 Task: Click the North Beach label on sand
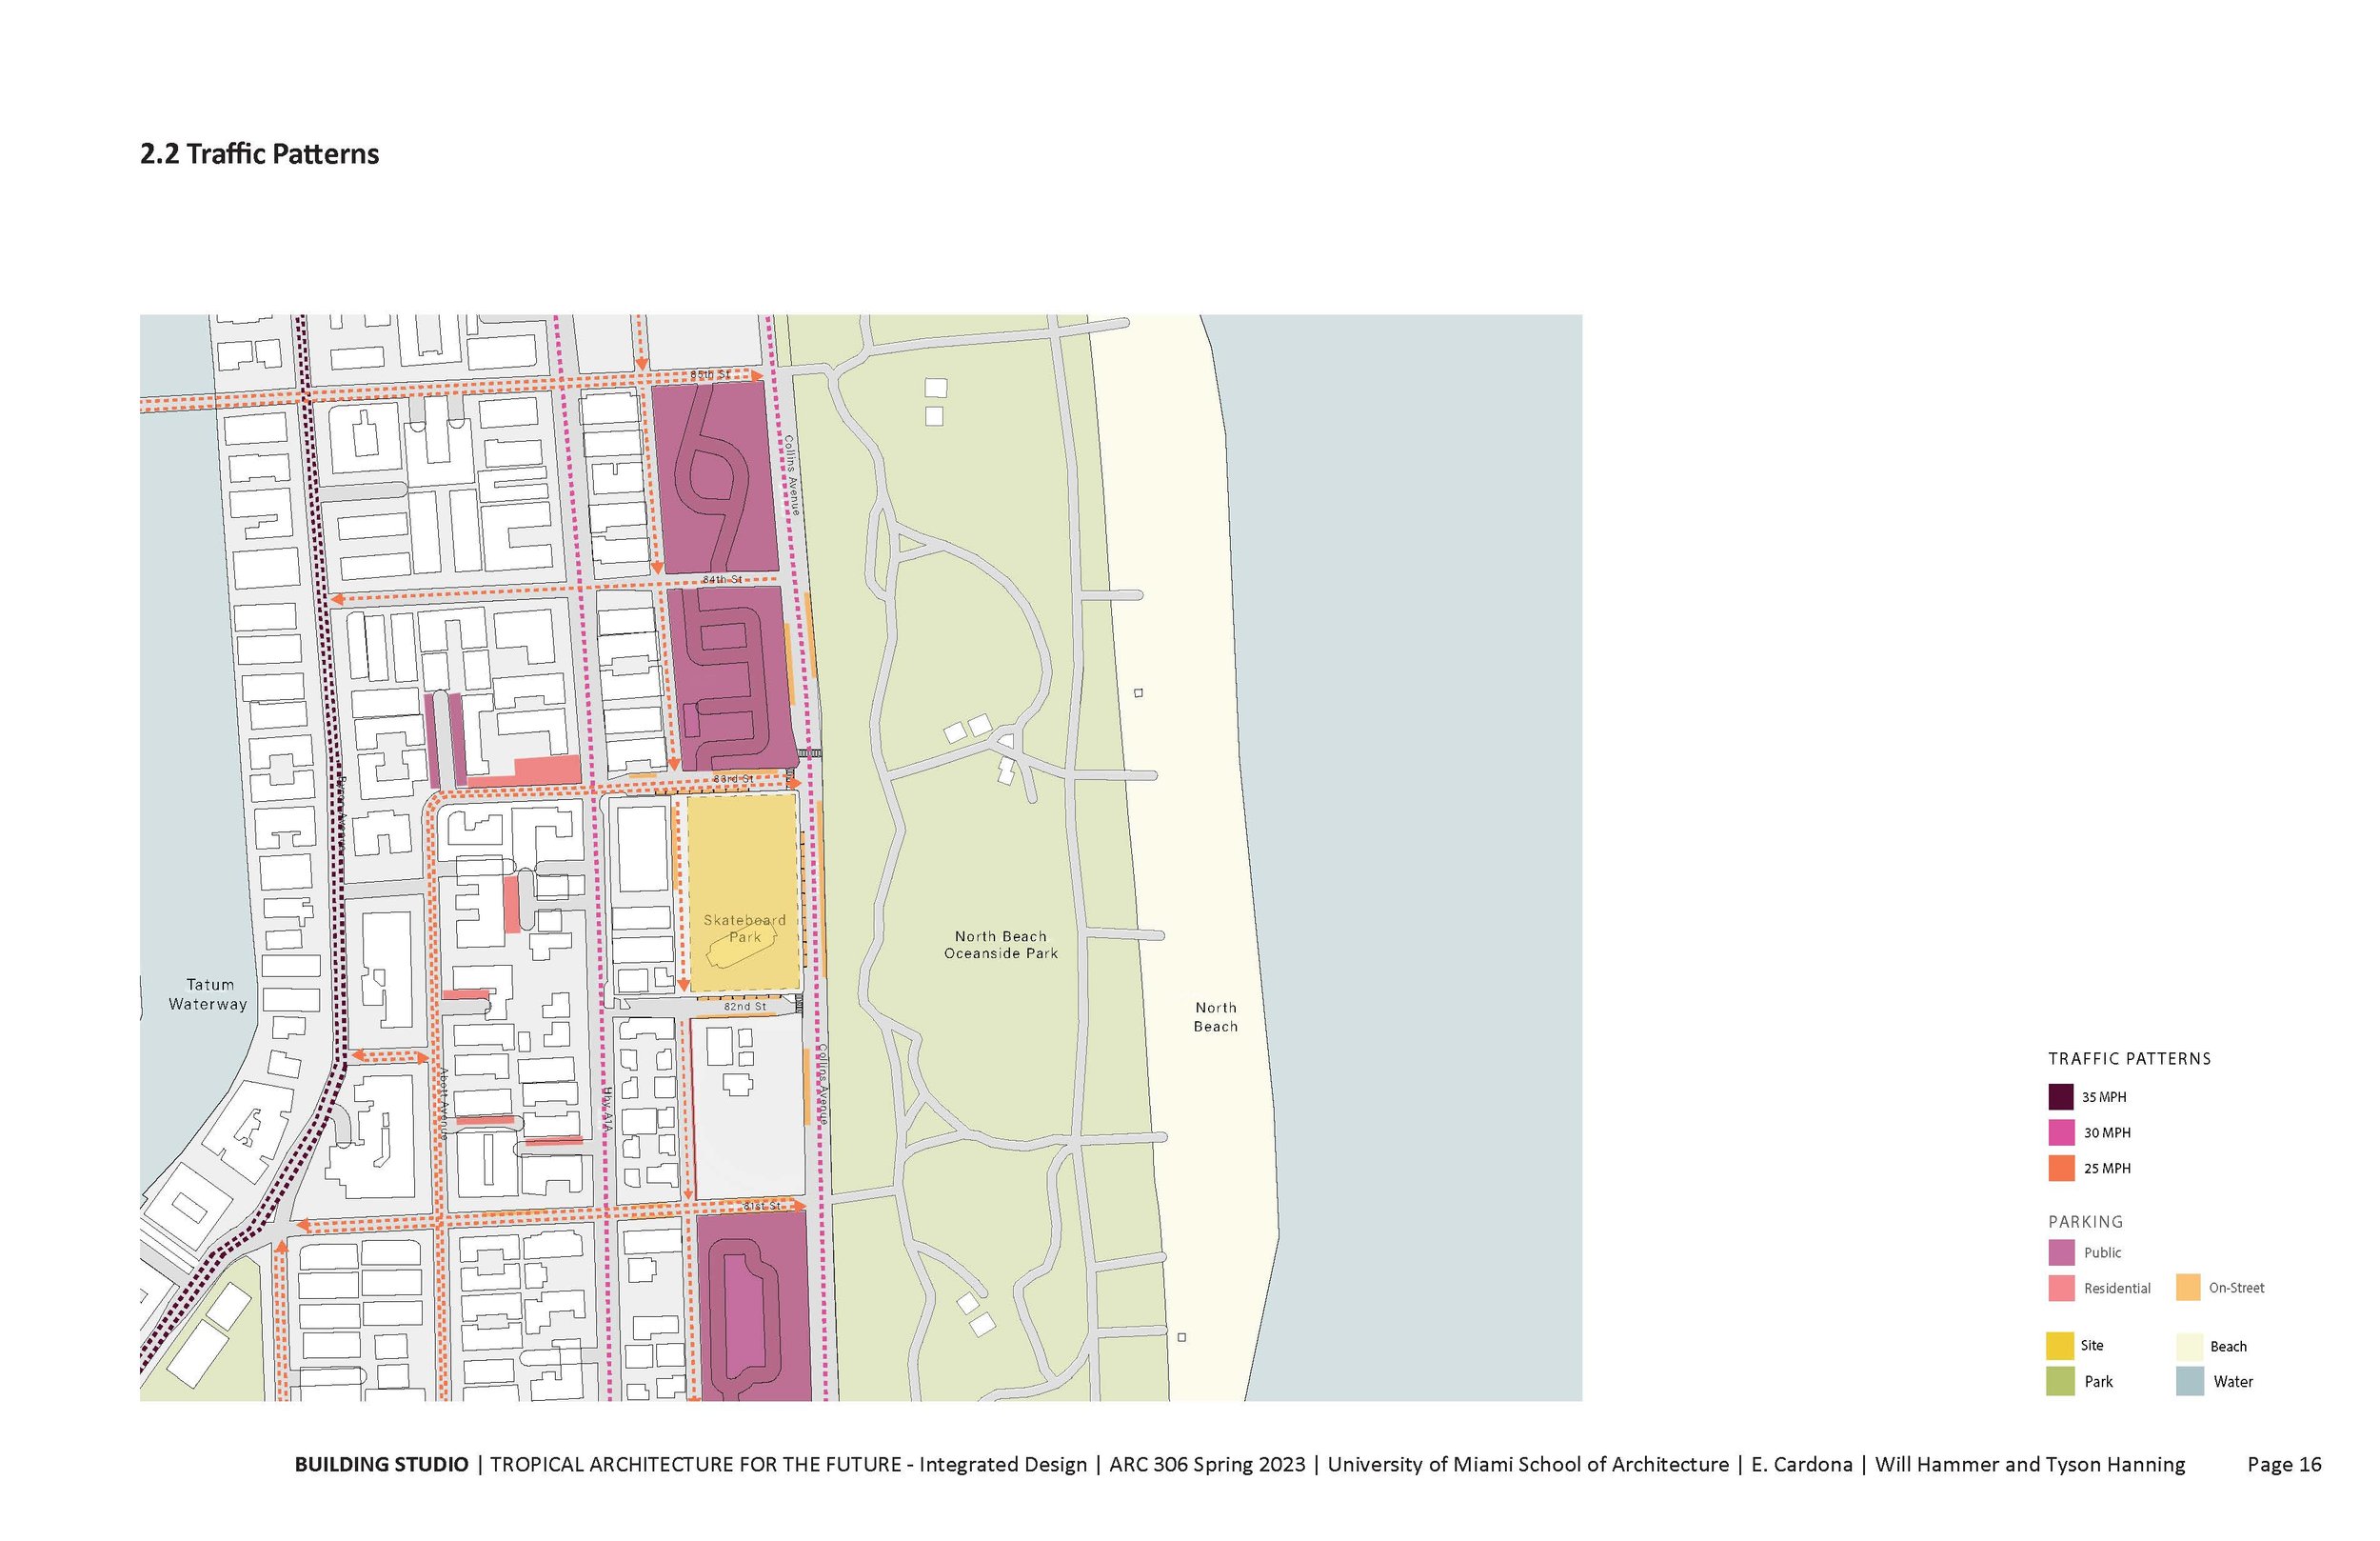click(x=1215, y=1016)
